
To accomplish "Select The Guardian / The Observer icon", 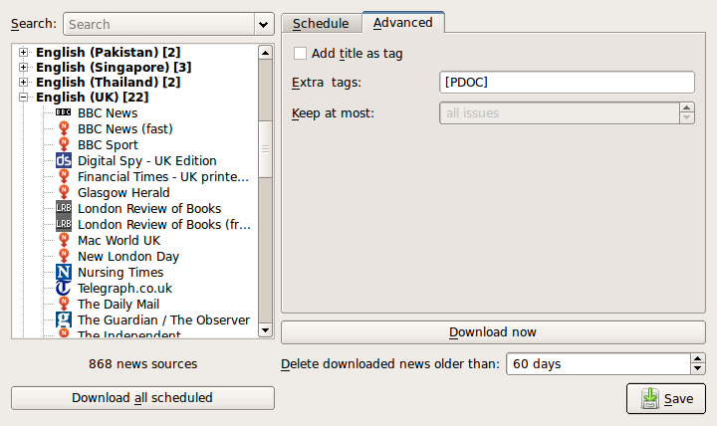I will tap(64, 319).
